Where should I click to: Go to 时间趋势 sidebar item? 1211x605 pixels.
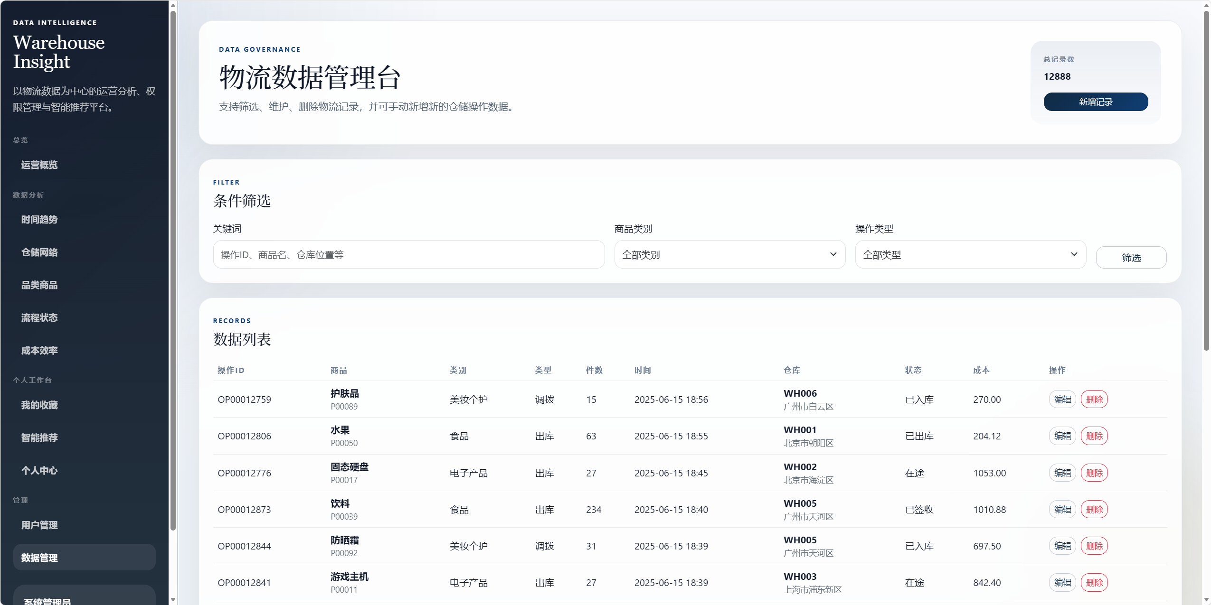(39, 219)
